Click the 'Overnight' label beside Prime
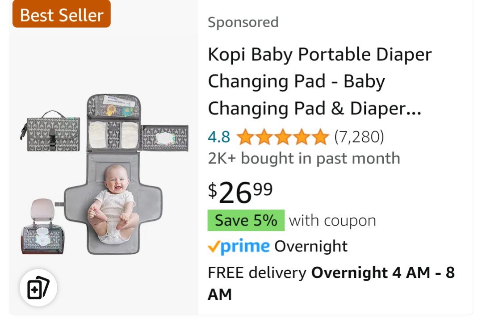Viewport: 482px width, 323px height. click(x=311, y=246)
